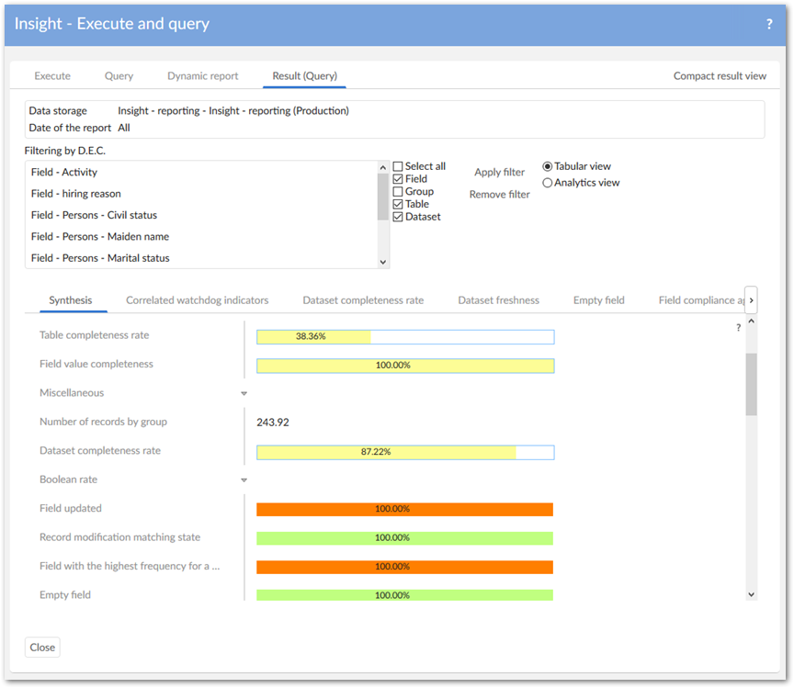Uncheck the Dataset checkbox
Viewport: 794px width, 688px height.
398,217
